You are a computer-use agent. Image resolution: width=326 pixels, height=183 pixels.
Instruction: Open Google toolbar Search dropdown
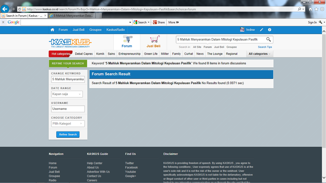coord(148,22)
